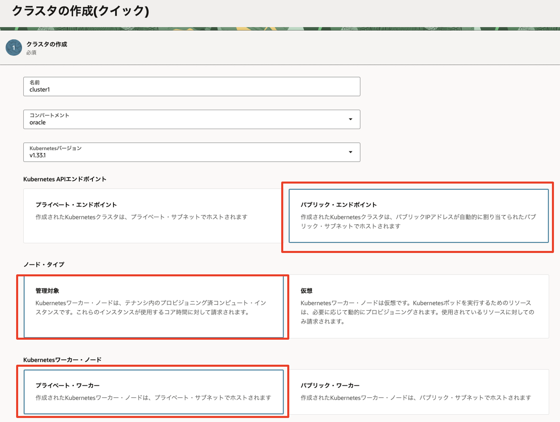Click the step 1 クラスタの作成 circle icon
Image resolution: width=560 pixels, height=422 pixels.
(13, 48)
